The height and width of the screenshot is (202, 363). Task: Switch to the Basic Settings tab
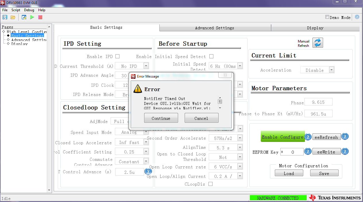tap(106, 27)
